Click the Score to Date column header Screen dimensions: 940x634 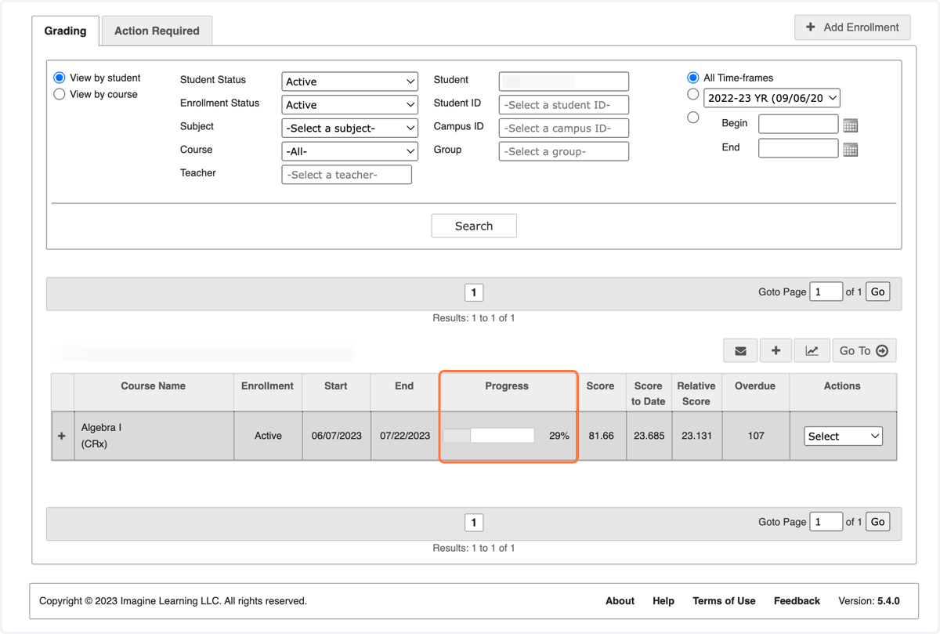pyautogui.click(x=649, y=393)
